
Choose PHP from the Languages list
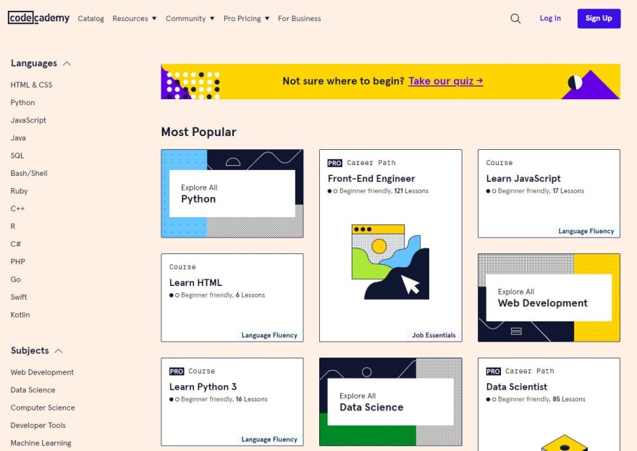[x=18, y=261]
